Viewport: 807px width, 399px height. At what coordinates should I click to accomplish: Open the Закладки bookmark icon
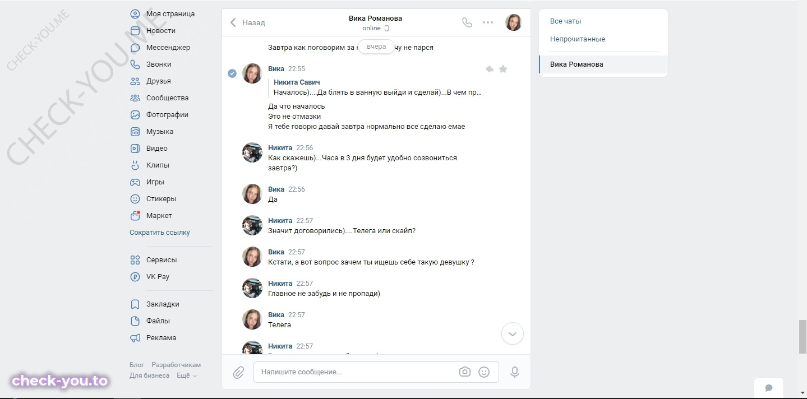point(135,304)
